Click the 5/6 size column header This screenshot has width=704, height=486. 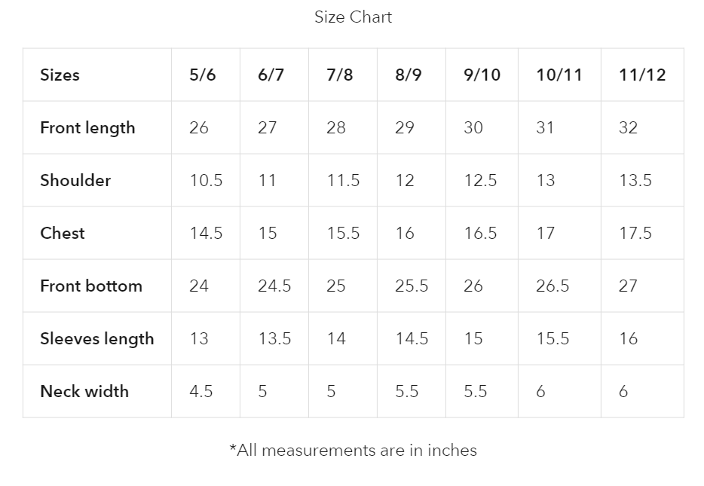coord(202,75)
